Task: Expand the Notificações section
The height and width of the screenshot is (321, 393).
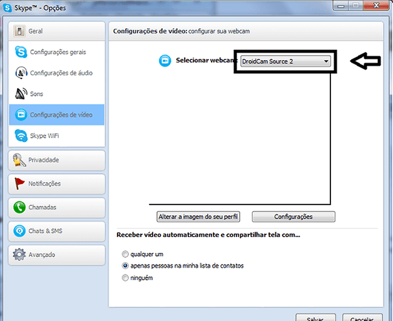Action: coord(57,184)
